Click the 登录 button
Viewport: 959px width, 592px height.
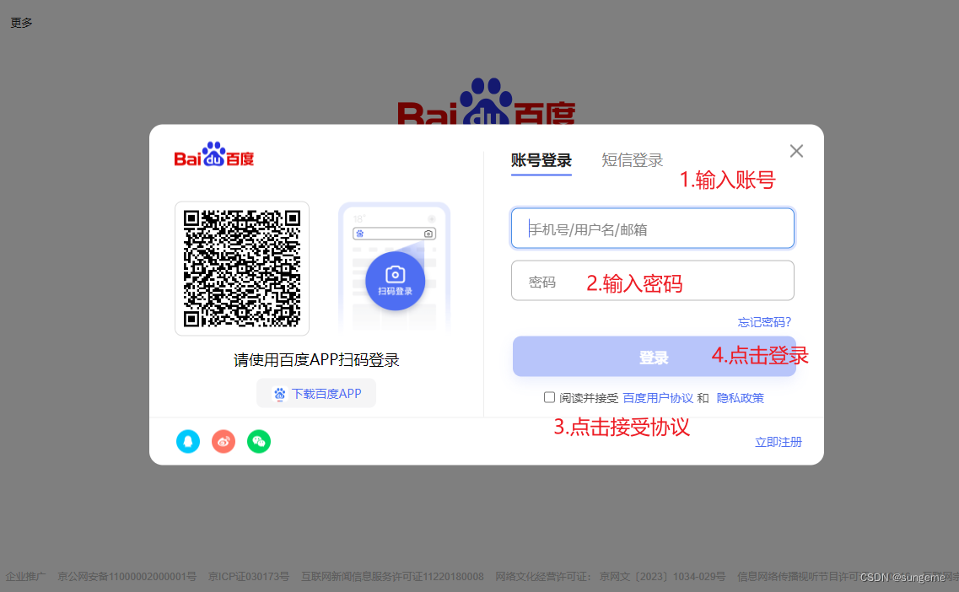coord(654,357)
